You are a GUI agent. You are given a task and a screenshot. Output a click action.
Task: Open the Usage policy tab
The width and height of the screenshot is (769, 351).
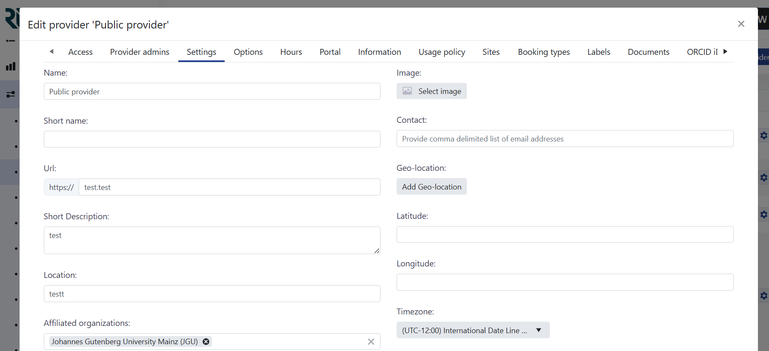click(442, 52)
